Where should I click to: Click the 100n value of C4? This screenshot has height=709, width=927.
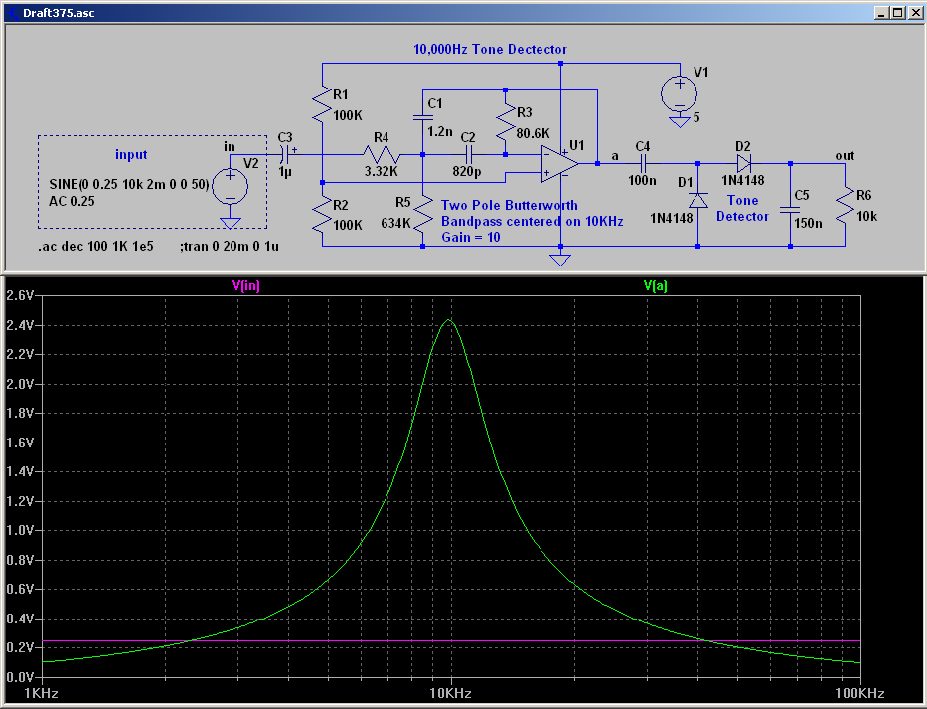tap(642, 180)
